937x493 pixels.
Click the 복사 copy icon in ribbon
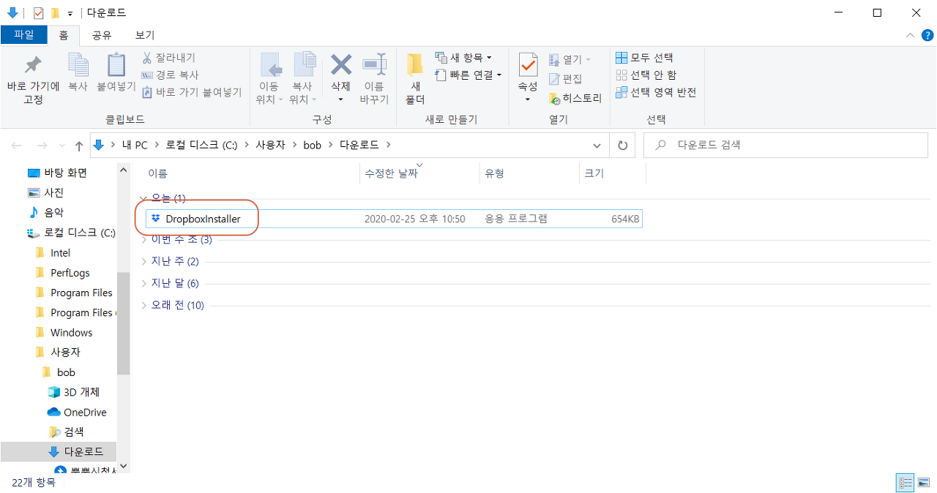pos(78,65)
